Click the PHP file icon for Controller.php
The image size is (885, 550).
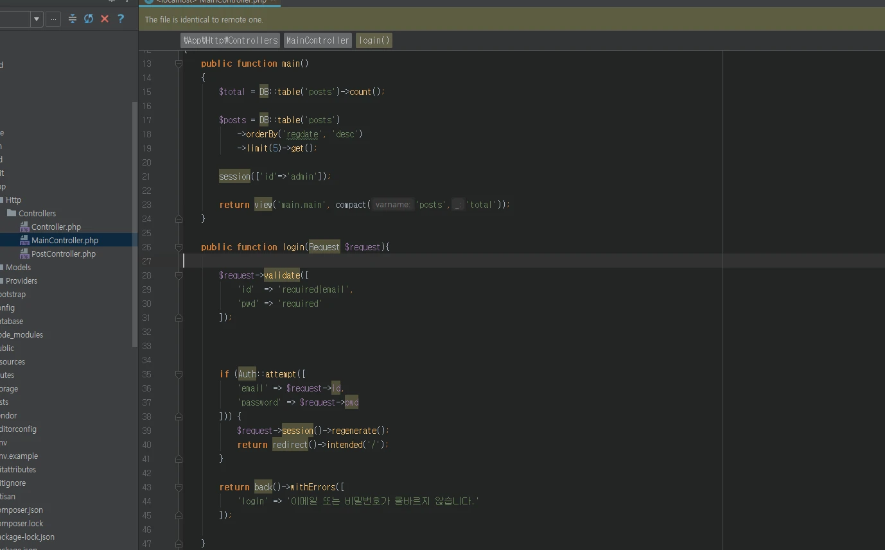pos(24,227)
